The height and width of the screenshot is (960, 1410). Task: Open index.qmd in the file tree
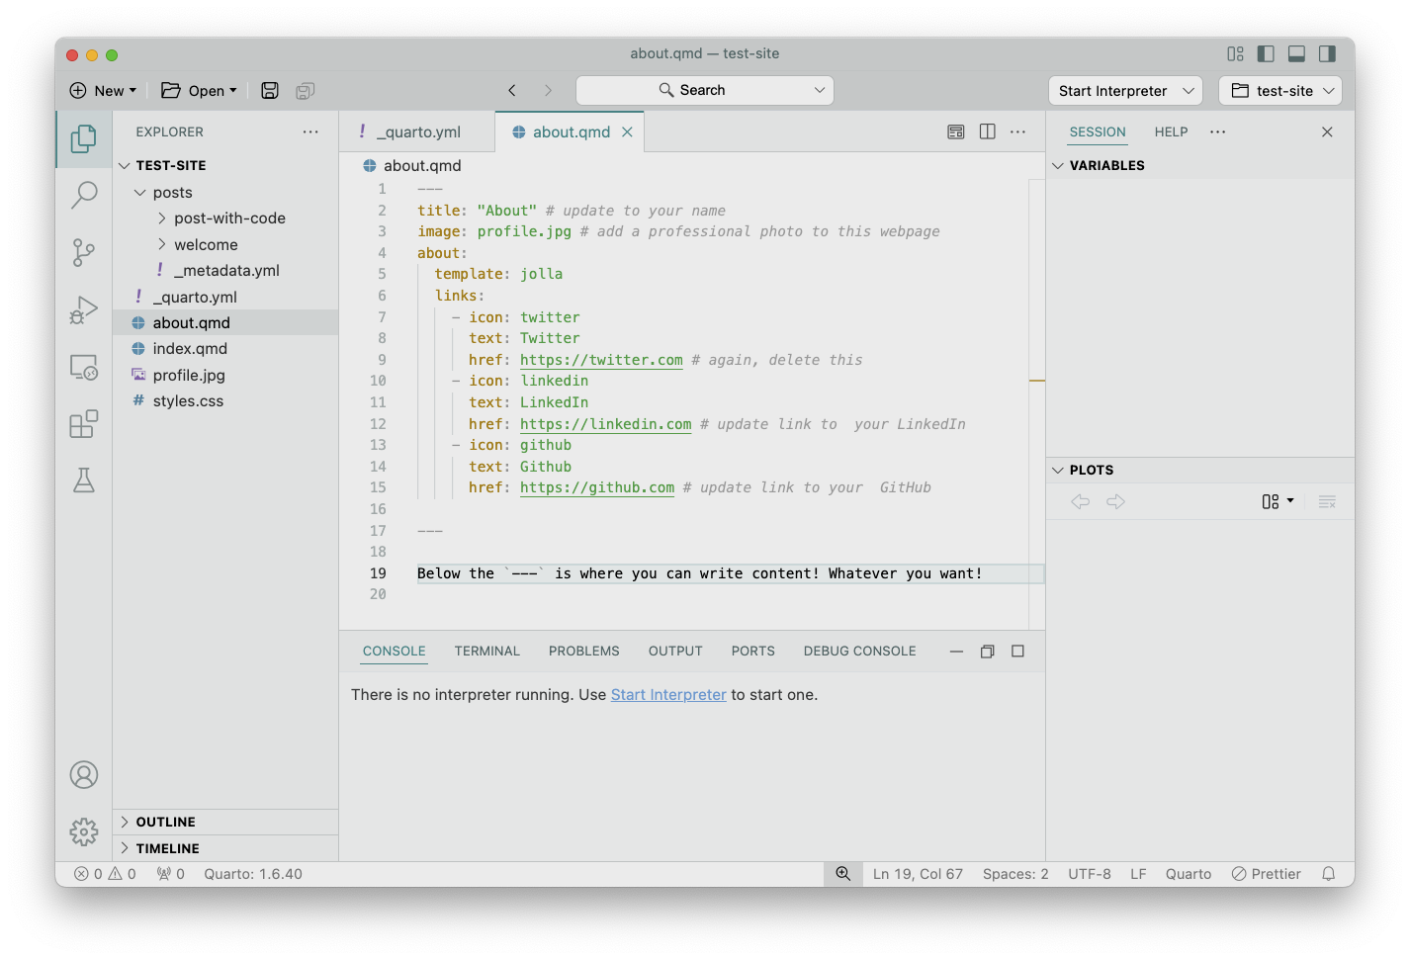pos(225,348)
